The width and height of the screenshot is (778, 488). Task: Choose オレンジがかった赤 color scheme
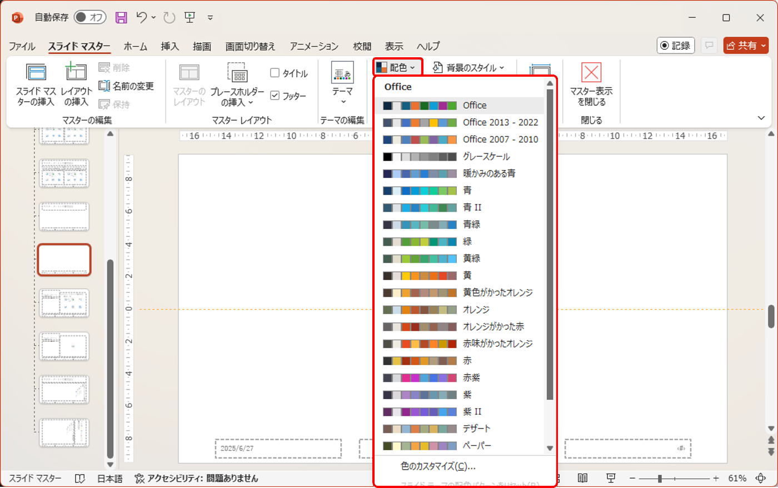[x=460, y=327]
